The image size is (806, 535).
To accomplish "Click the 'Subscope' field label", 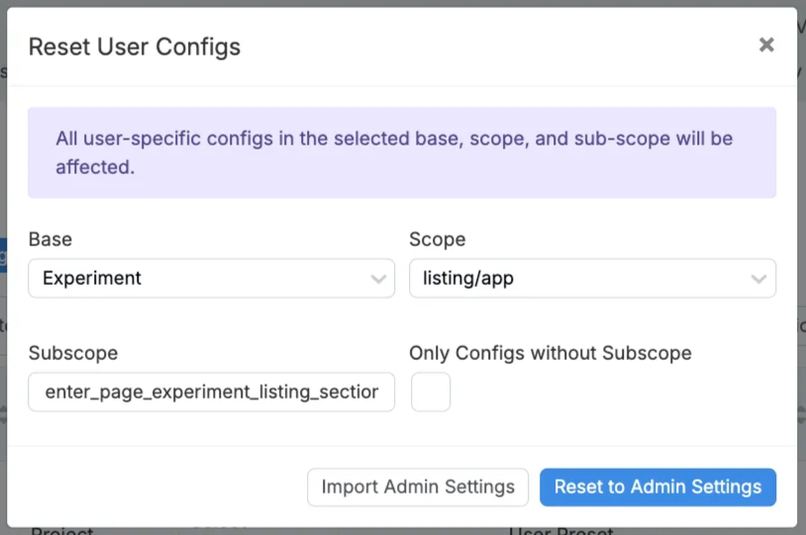I will click(x=73, y=353).
